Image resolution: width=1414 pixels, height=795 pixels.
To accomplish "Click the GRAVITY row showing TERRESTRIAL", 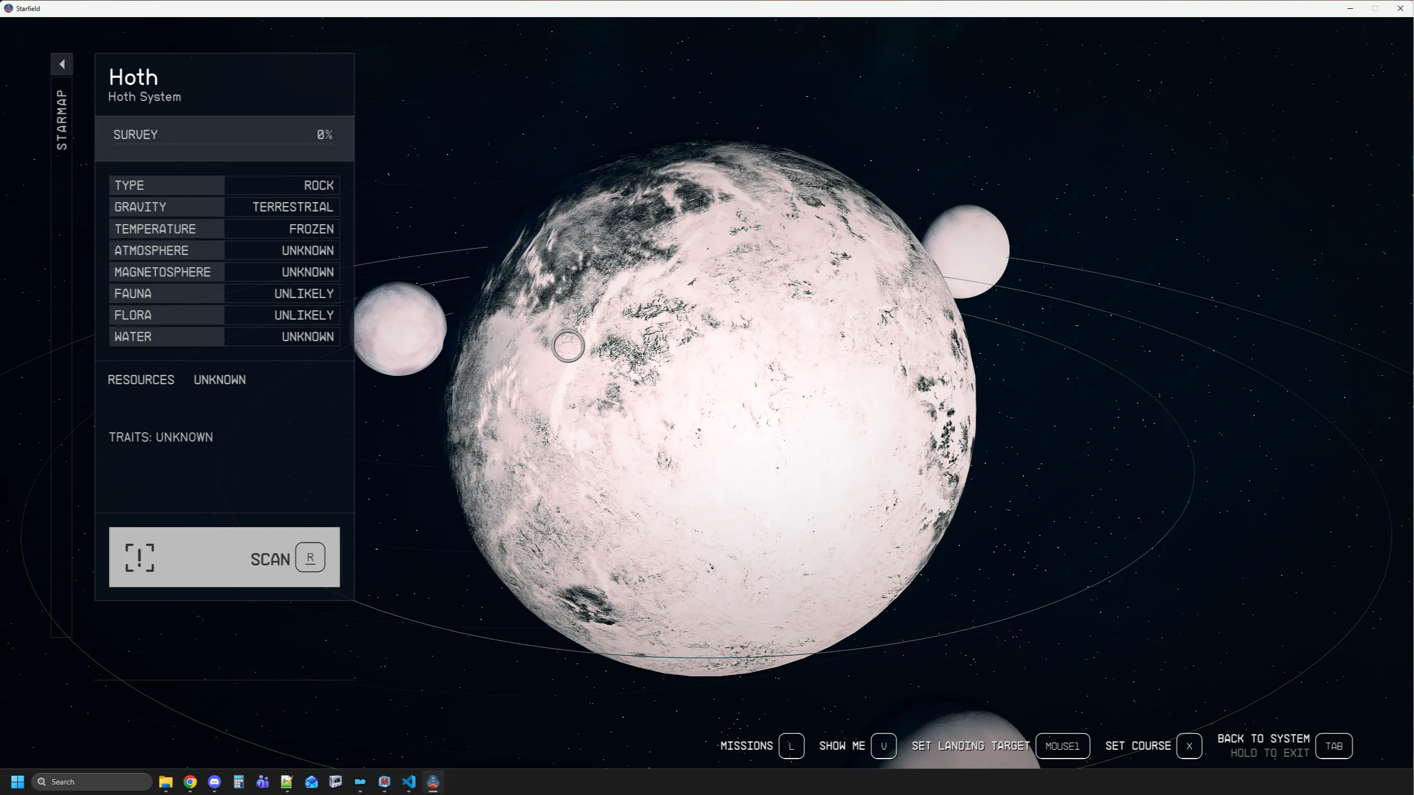I will point(224,207).
